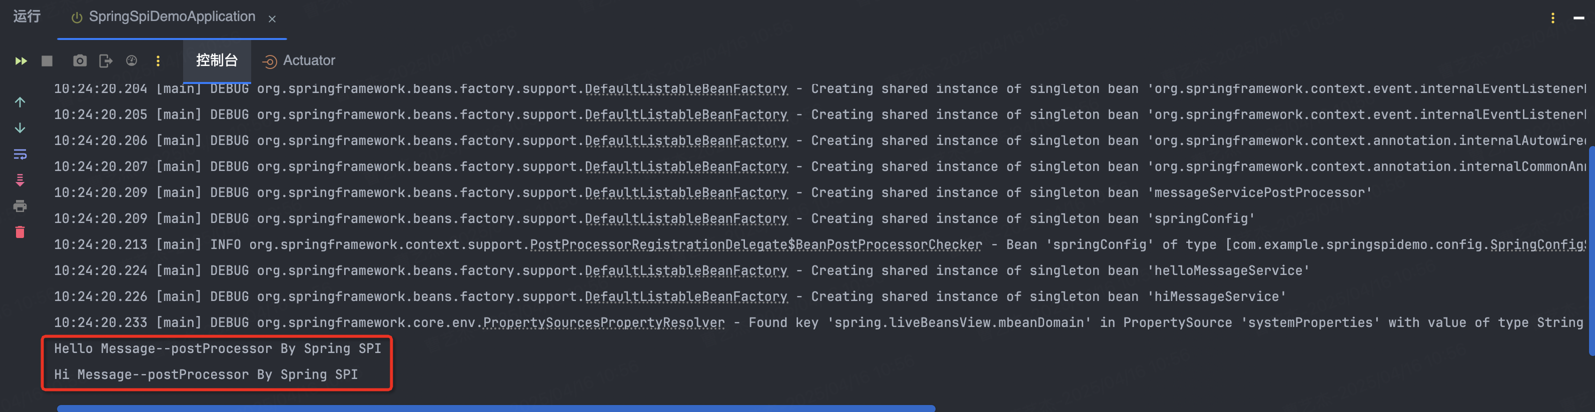Screen dimensions: 1595x412
Task: Open the DefaultListableBeanFactory link for helloMessageService
Action: point(686,271)
